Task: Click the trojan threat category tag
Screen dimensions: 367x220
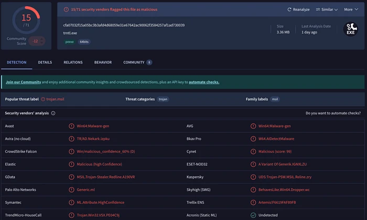Action: (164, 99)
